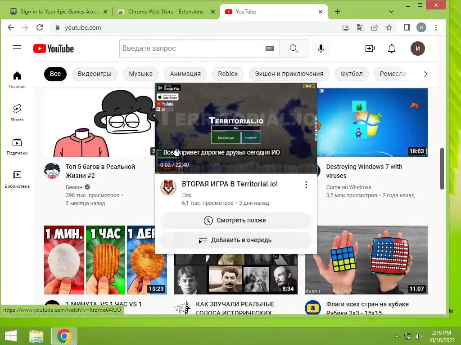Open the three-dot menu of the Territorial.io video

pos(306,185)
